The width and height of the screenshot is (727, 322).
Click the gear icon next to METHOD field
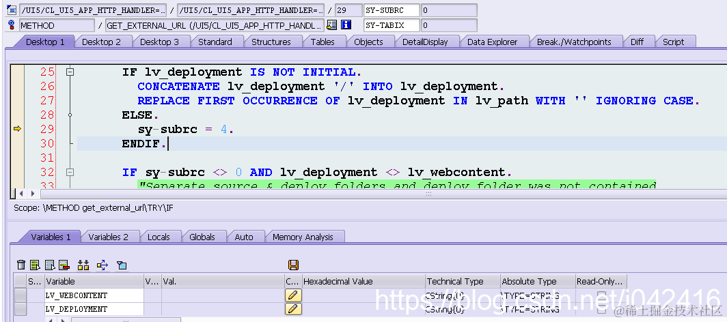pos(12,25)
